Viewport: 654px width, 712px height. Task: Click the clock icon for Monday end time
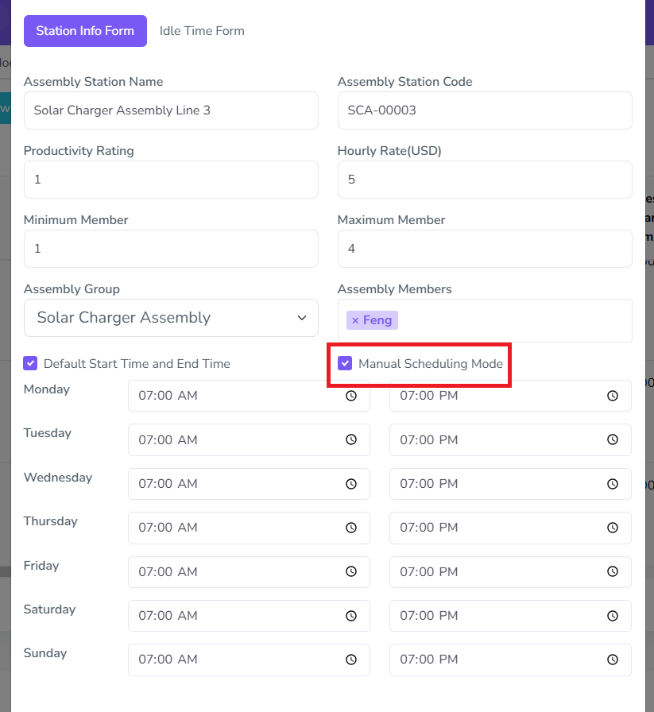coord(613,396)
